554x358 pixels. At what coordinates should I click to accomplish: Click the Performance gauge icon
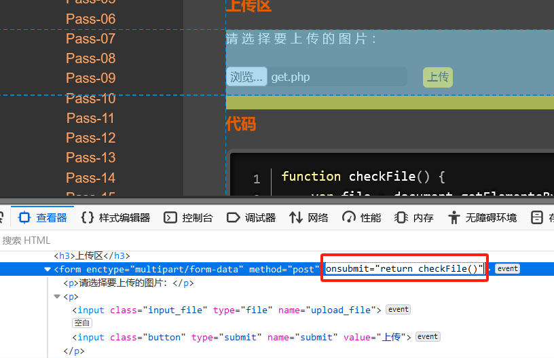349,217
